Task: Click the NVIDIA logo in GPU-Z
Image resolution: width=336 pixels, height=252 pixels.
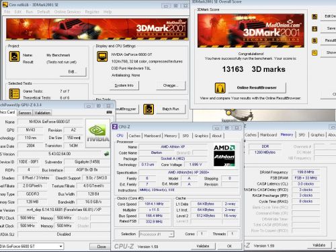Action: 97,133
